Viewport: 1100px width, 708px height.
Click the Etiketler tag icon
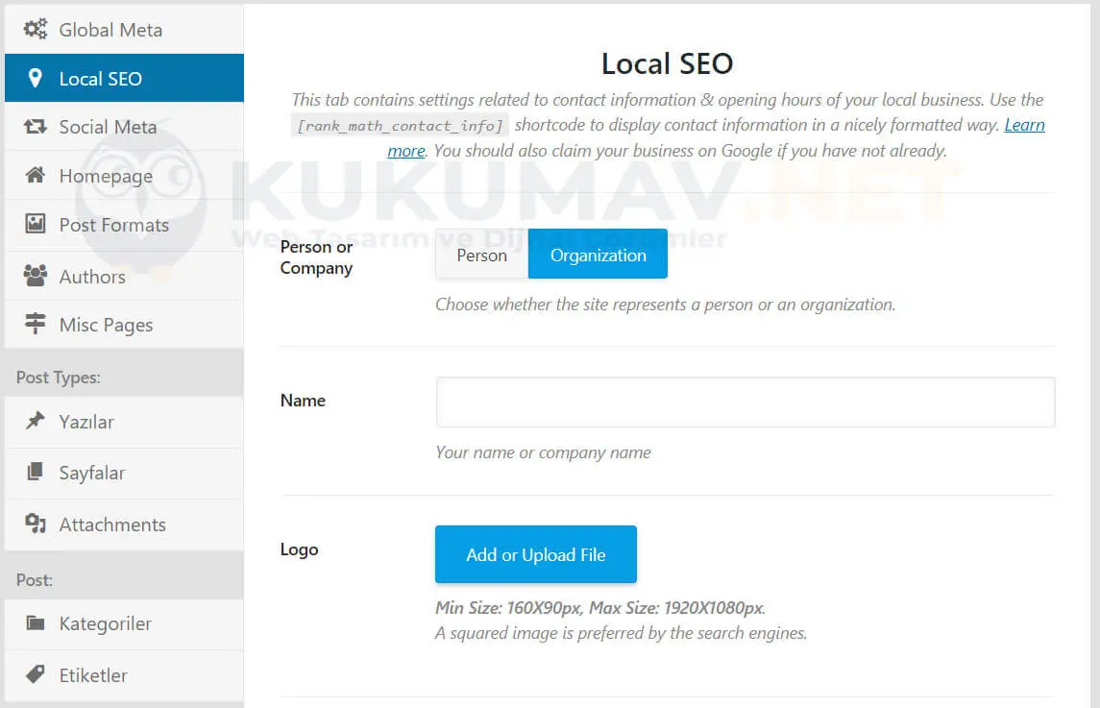click(x=36, y=674)
